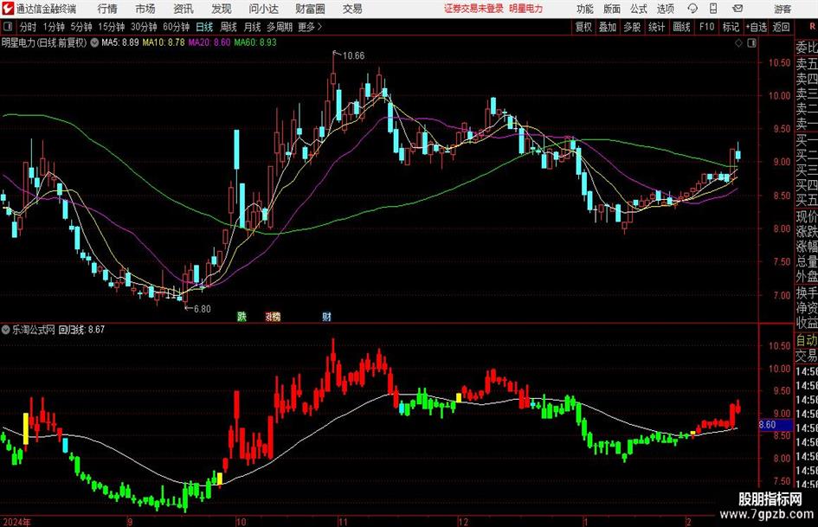Open the 发现 menu
Image resolution: width=818 pixels, height=527 pixels.
222,9
